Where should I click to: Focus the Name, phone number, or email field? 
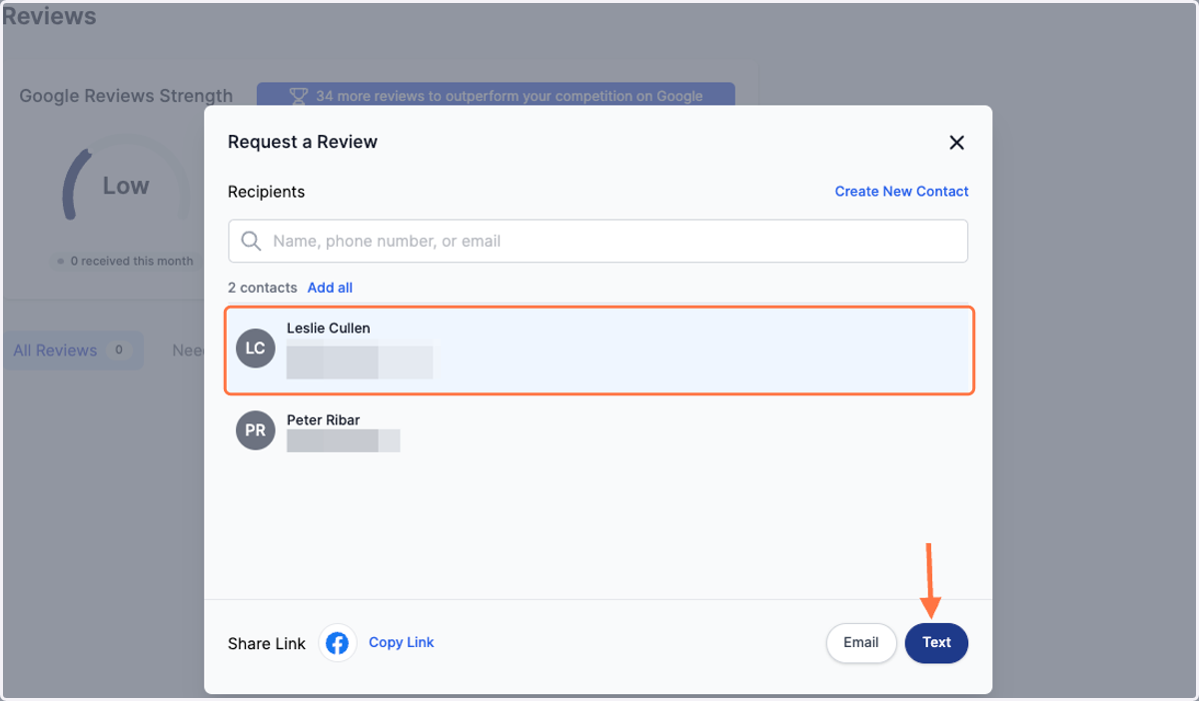coord(598,242)
